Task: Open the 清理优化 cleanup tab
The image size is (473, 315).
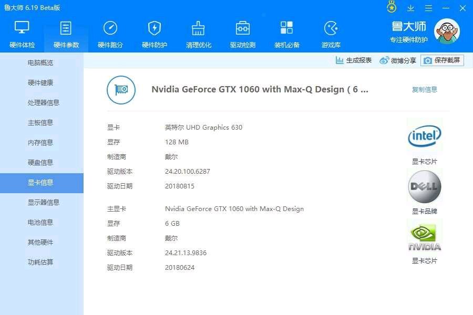Action: click(199, 35)
